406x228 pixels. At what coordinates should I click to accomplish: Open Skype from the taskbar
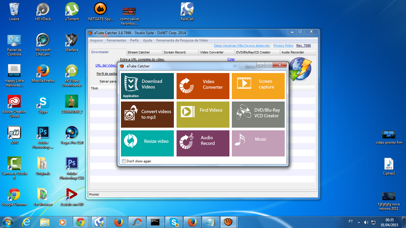(174, 222)
